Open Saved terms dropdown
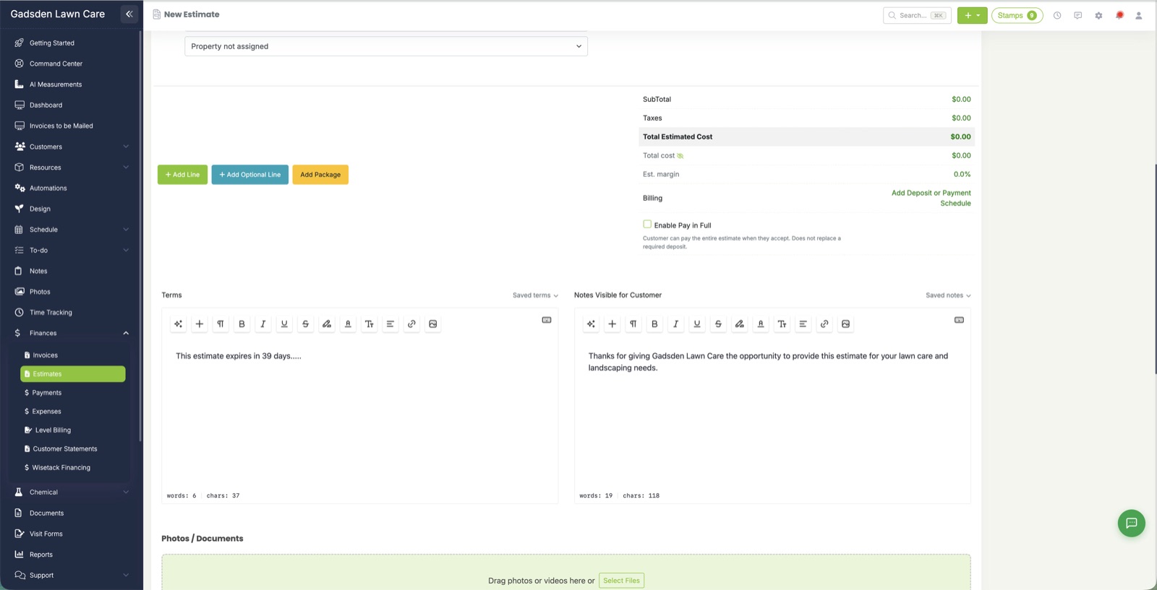1157x590 pixels. 535,295
